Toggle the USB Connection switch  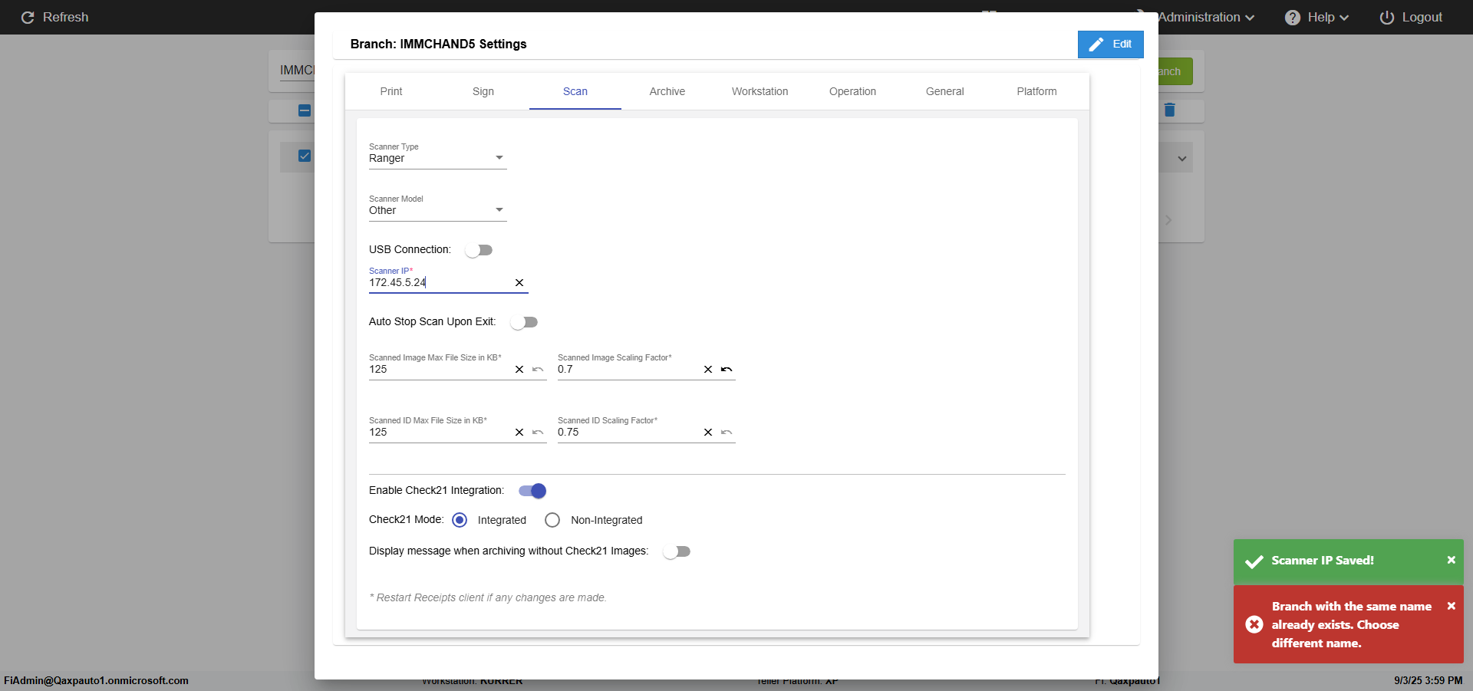click(479, 250)
